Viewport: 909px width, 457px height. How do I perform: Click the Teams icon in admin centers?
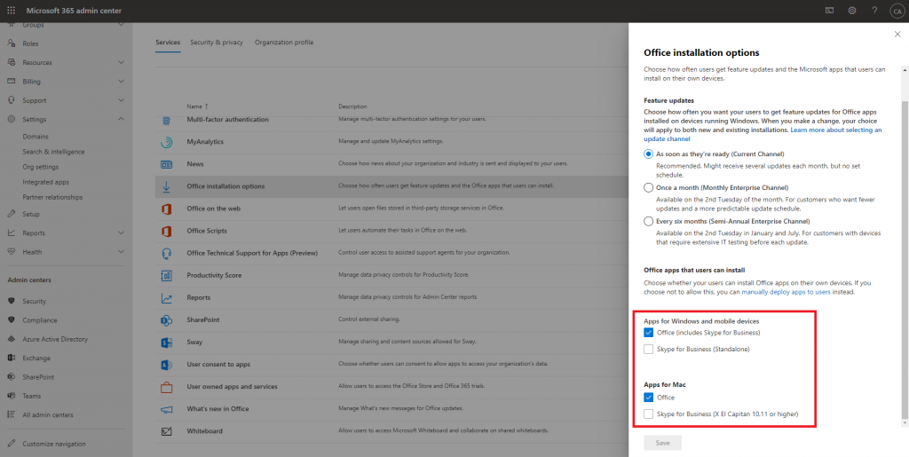pyautogui.click(x=11, y=396)
